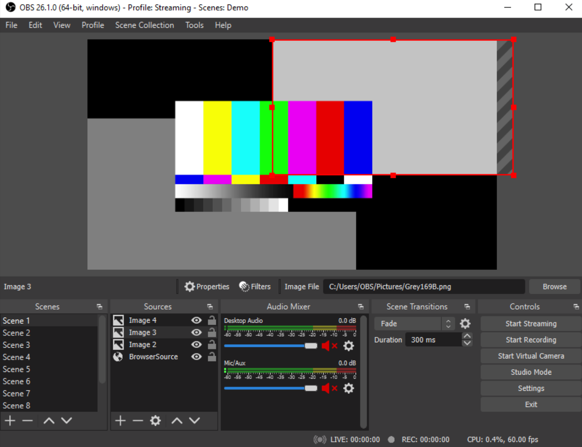Select Scene 5 in the Scenes list
The height and width of the screenshot is (447, 582).
coord(17,369)
